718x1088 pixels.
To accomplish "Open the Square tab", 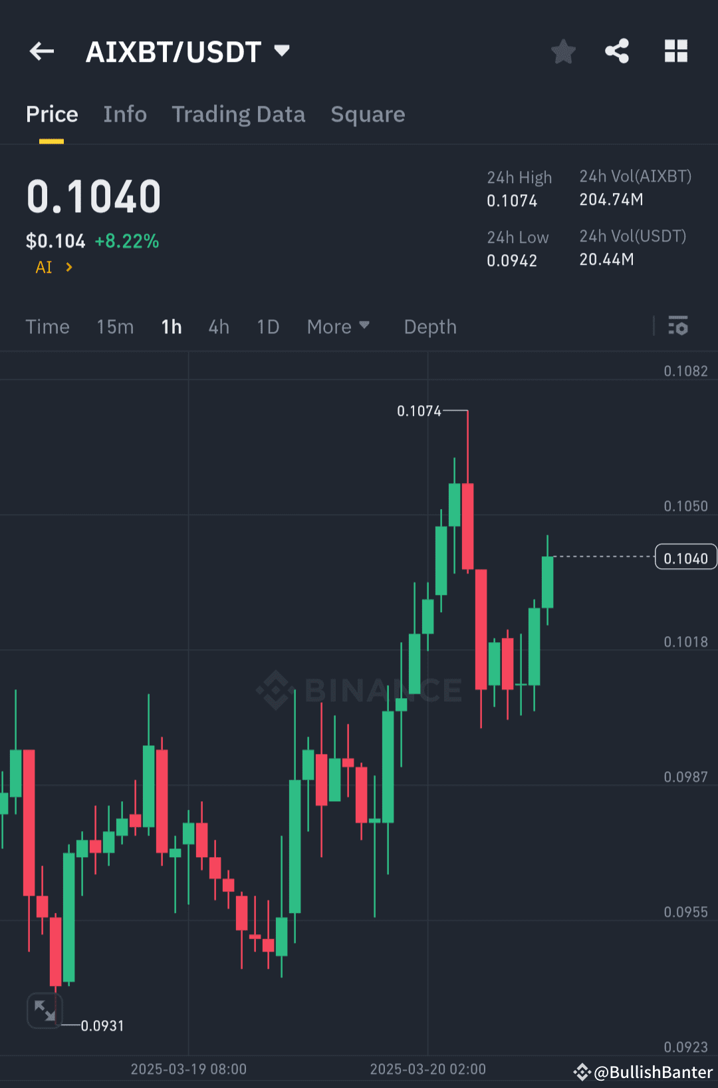I will click(368, 114).
